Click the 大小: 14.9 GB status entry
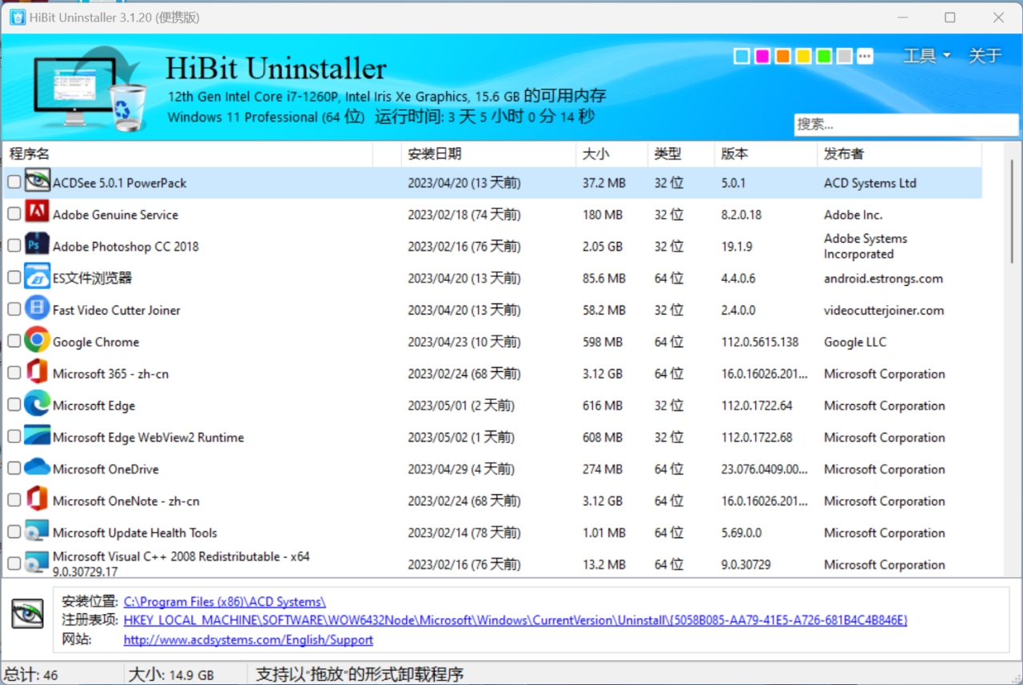This screenshot has height=685, width=1023. (x=171, y=675)
